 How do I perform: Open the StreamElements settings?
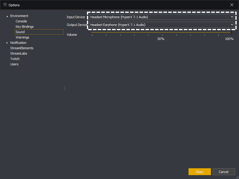coord(22,48)
